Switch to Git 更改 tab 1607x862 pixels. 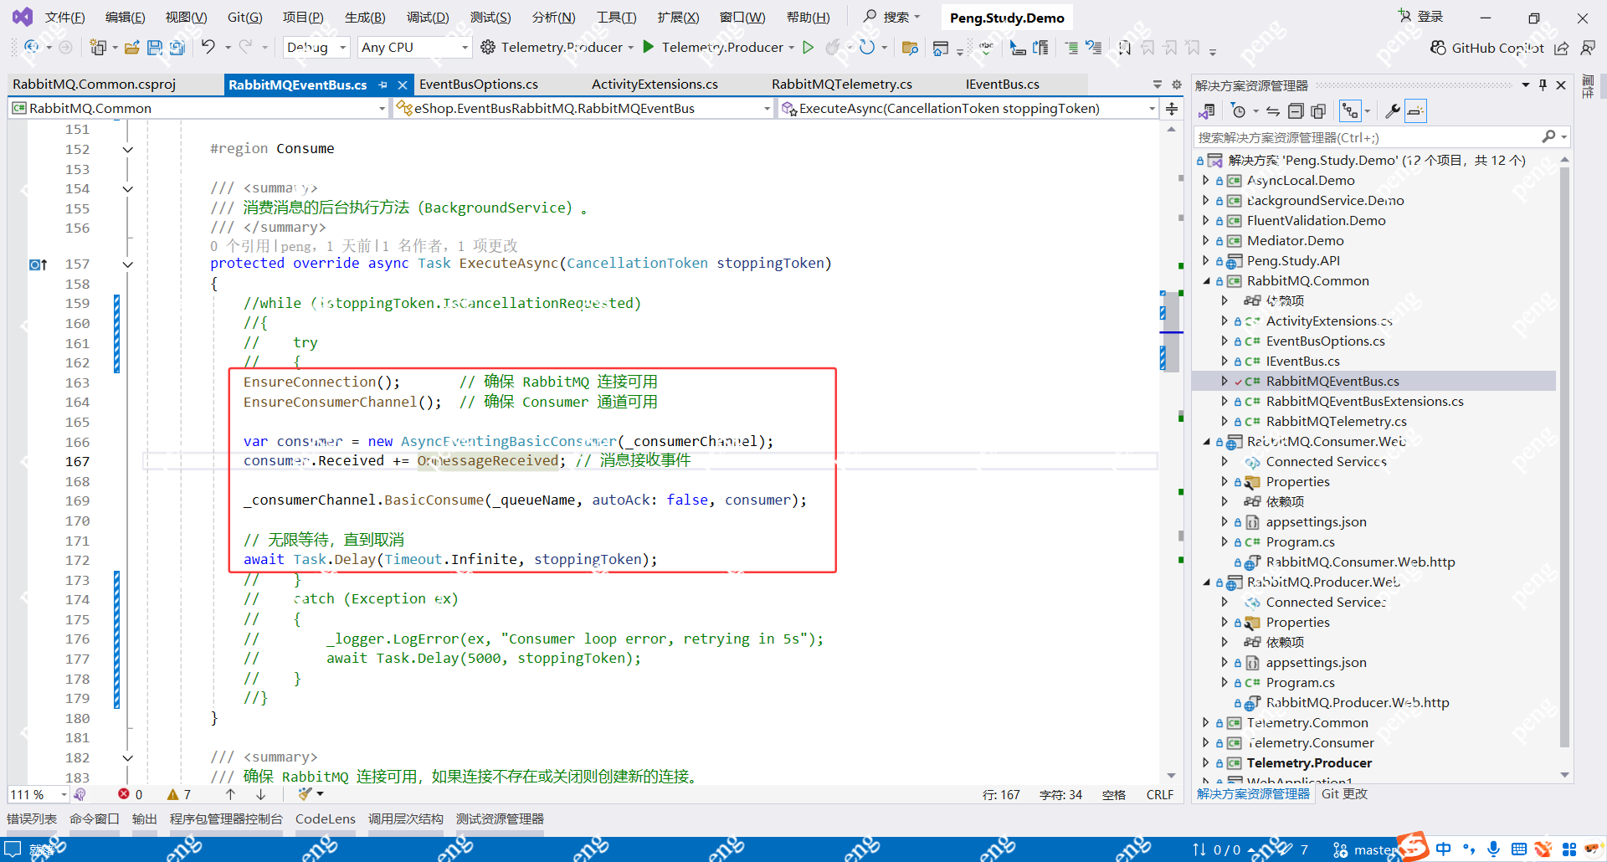(1344, 794)
